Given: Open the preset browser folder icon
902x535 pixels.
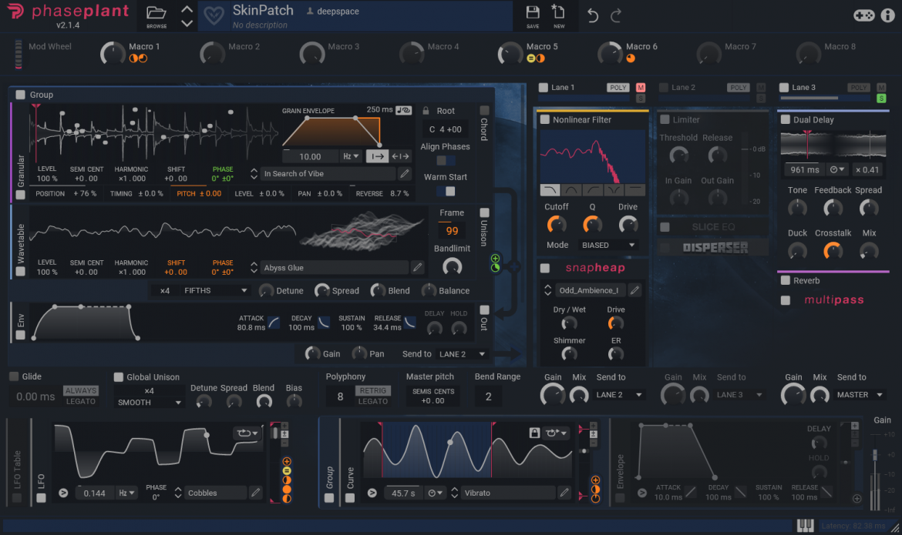Looking at the screenshot, I should point(157,13).
